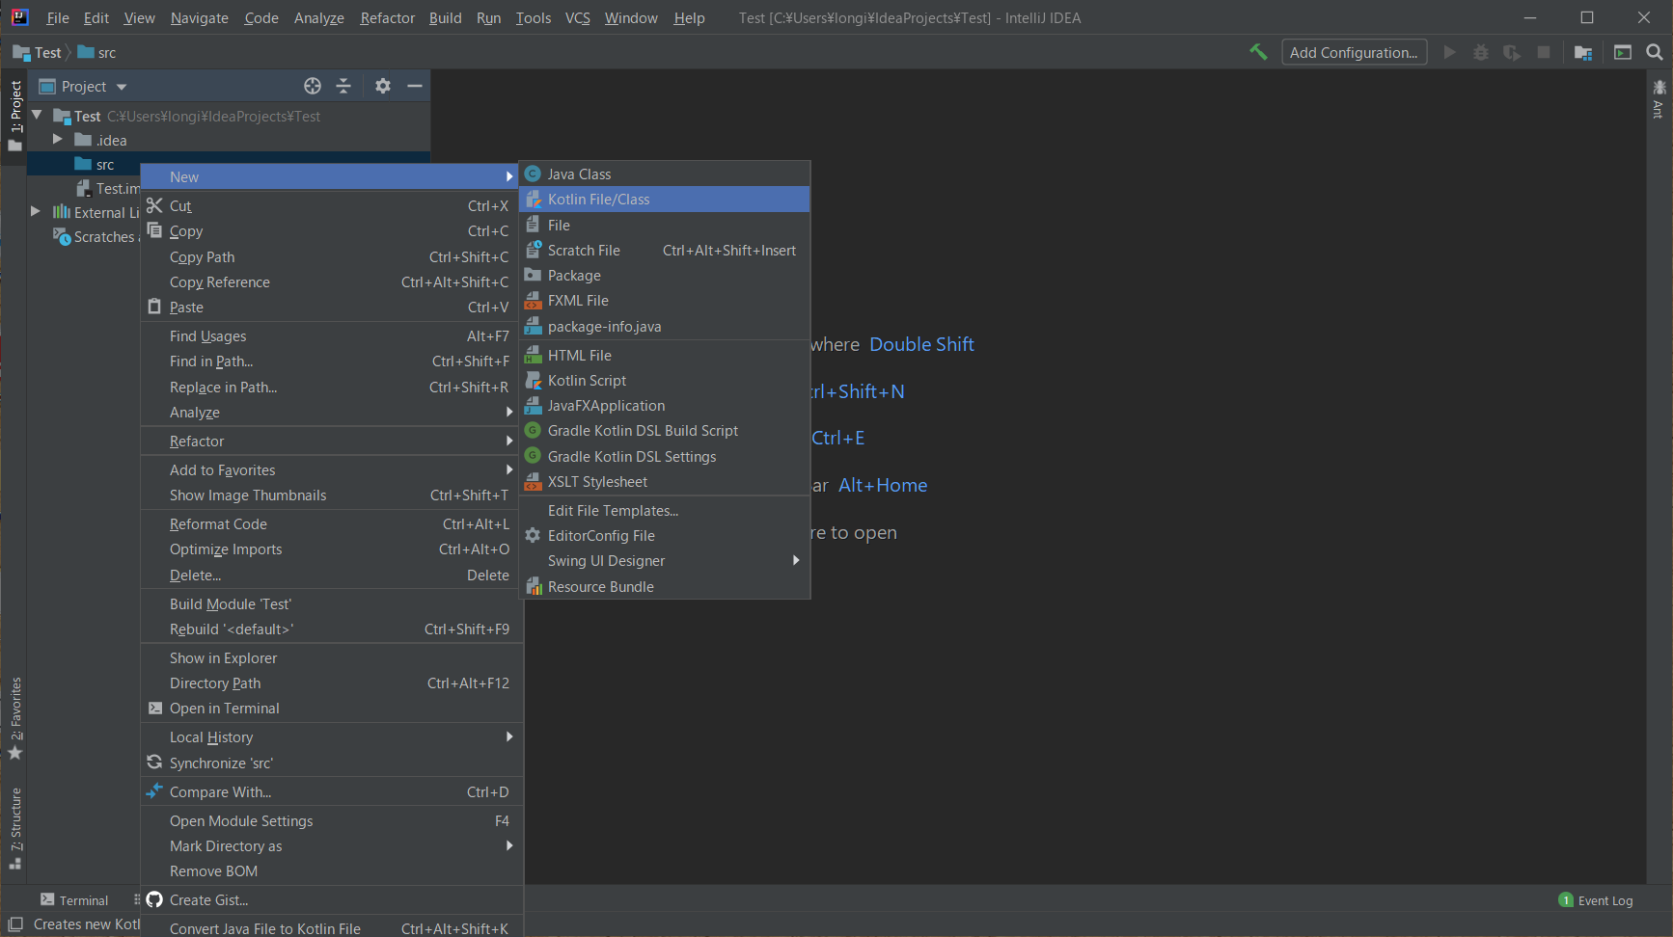Create Gradle Kotlin DSL Build Script
This screenshot has width=1673, height=937.
(664, 430)
